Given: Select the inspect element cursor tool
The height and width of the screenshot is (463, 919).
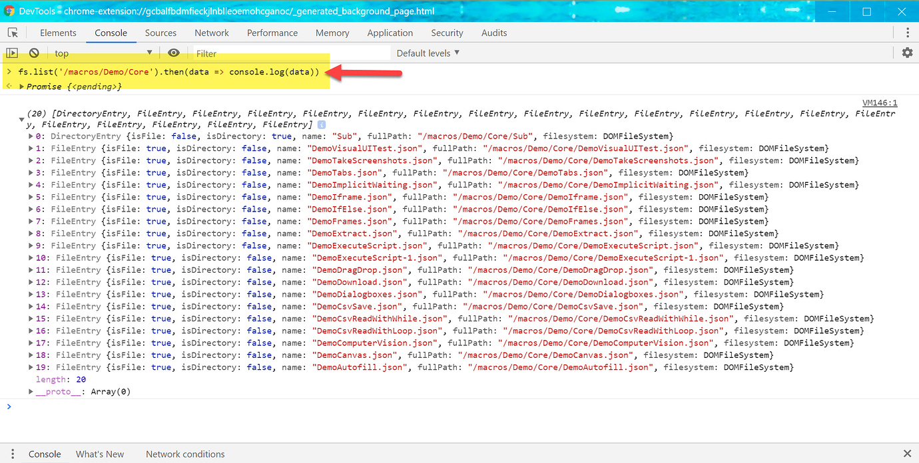Looking at the screenshot, I should (x=12, y=31).
